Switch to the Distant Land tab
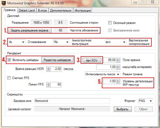Viewport: 160px width, 128px height. pos(27,10)
